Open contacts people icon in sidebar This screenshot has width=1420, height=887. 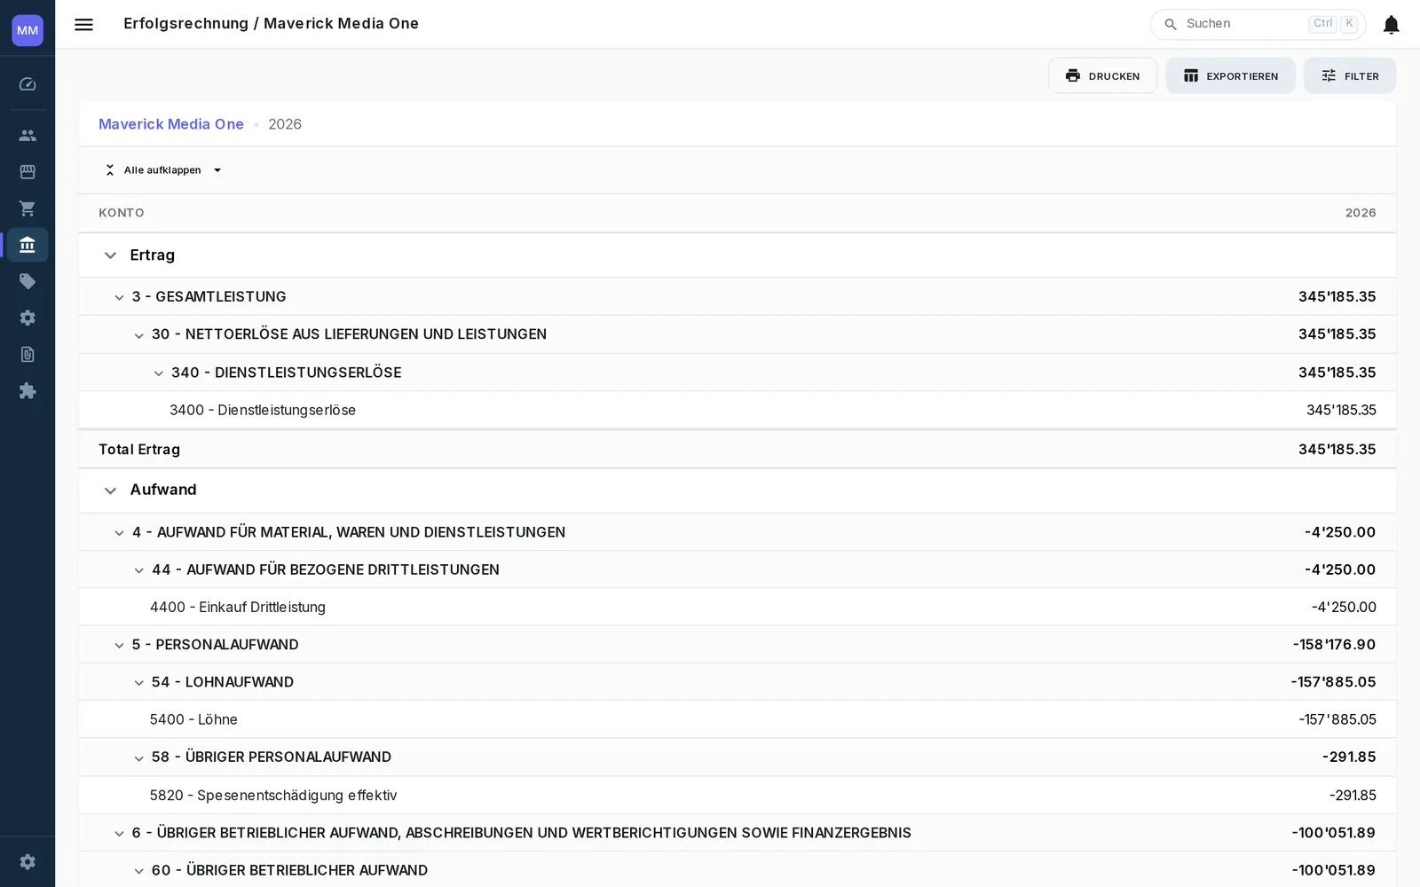[28, 136]
